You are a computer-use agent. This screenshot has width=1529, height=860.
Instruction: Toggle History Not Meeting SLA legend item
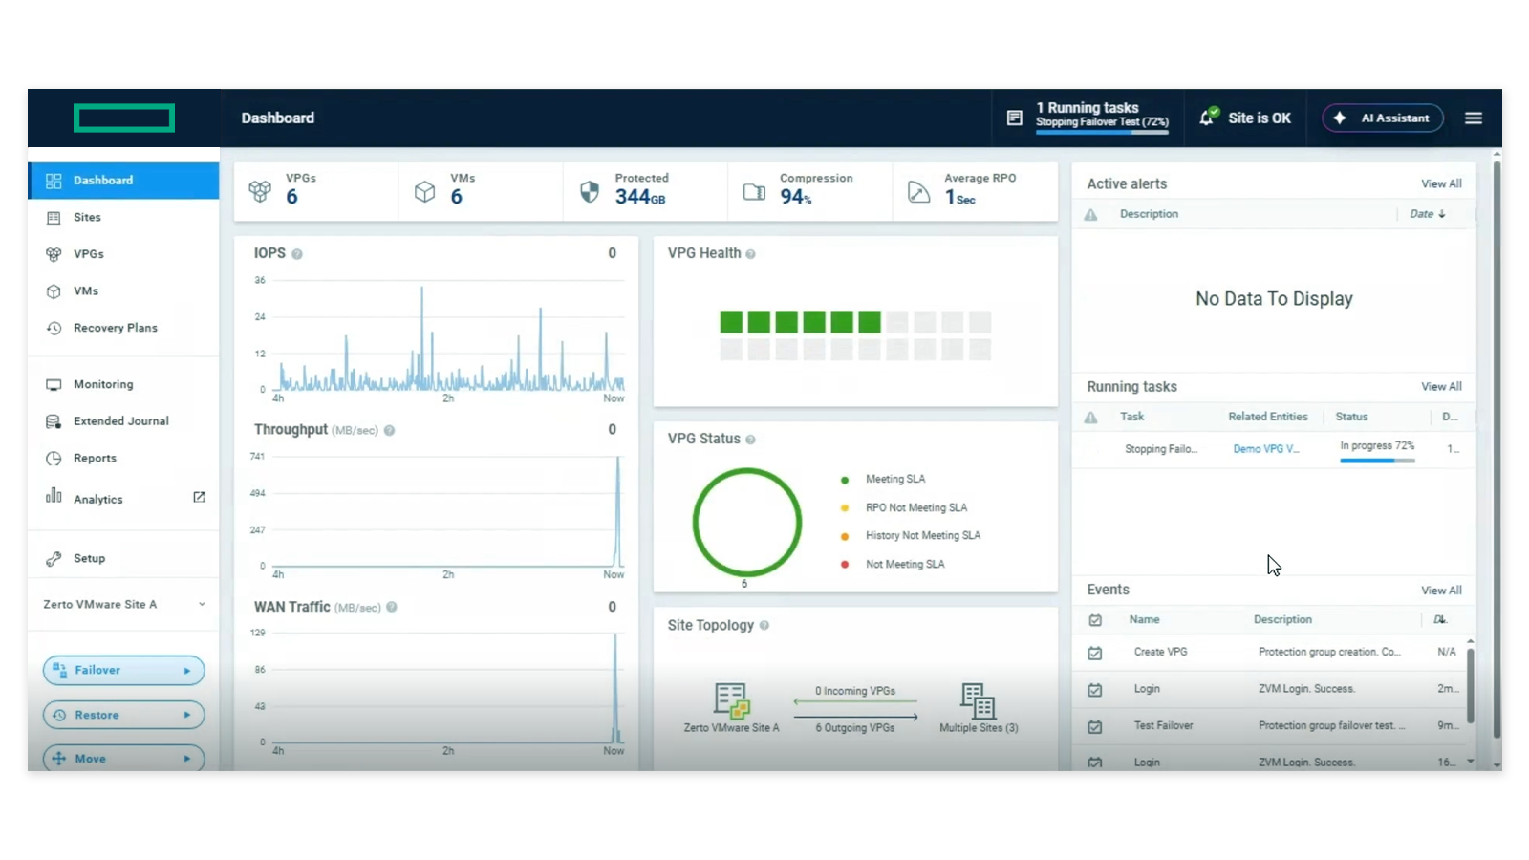coord(911,536)
